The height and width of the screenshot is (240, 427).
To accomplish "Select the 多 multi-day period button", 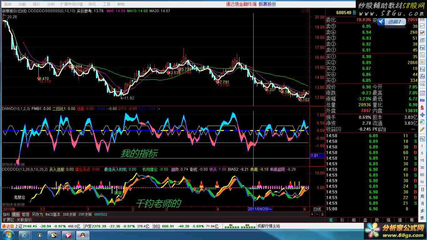I will [422, 211].
